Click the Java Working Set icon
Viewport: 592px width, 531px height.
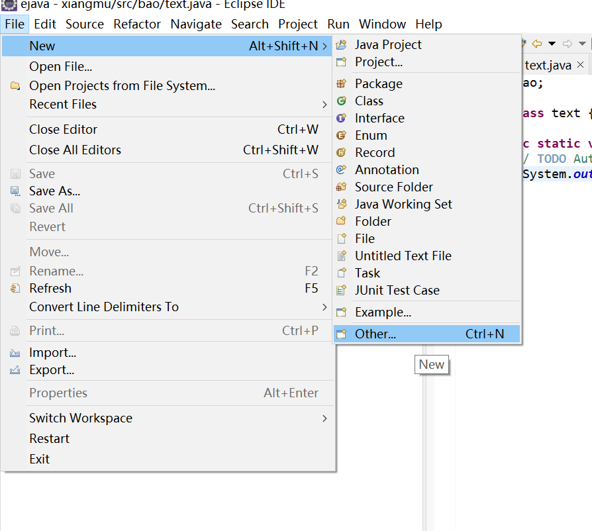point(341,204)
